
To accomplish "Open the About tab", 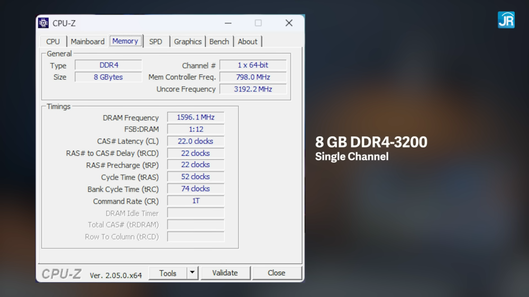I will [247, 42].
